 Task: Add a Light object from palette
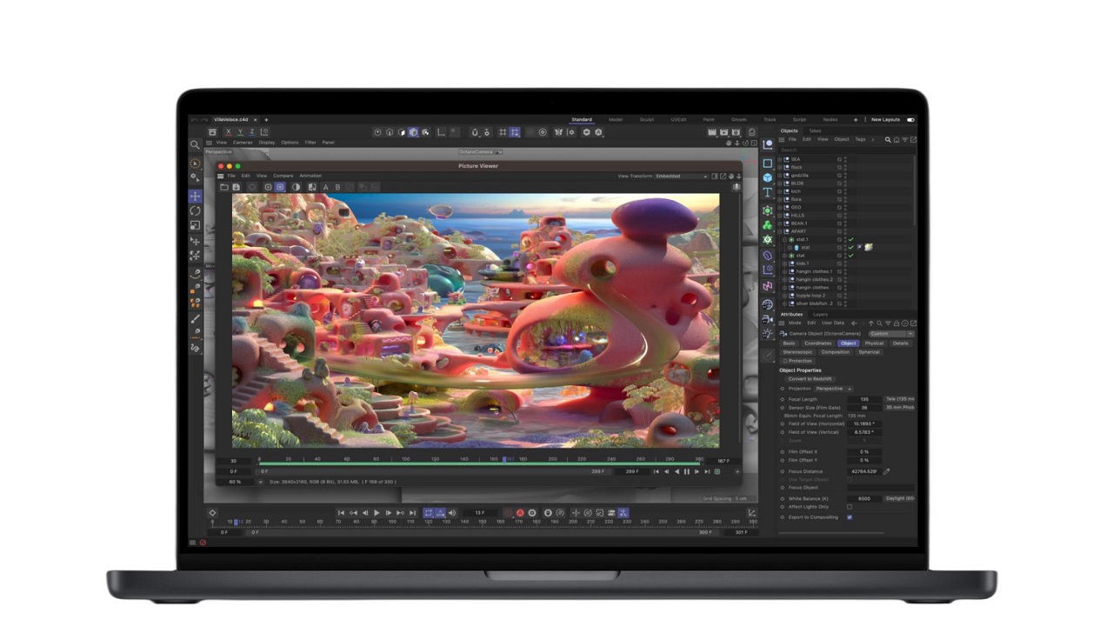[x=767, y=334]
